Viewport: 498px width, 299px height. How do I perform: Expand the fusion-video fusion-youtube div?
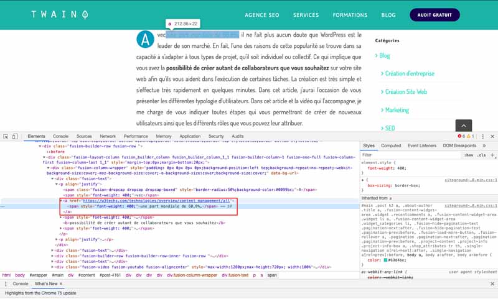[52, 267]
